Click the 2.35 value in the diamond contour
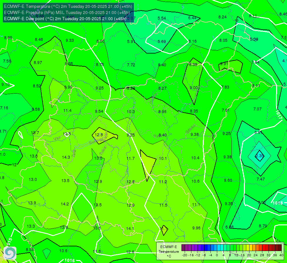This screenshot has height=263, width=287. [259, 156]
